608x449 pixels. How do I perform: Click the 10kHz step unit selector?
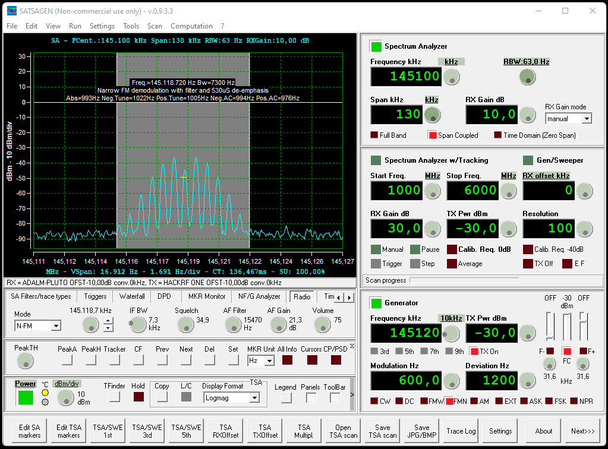(x=451, y=318)
